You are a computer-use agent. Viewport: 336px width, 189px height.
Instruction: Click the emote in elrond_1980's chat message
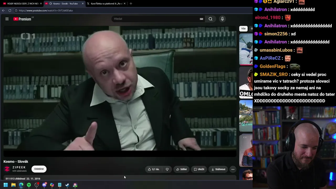[x=288, y=18]
